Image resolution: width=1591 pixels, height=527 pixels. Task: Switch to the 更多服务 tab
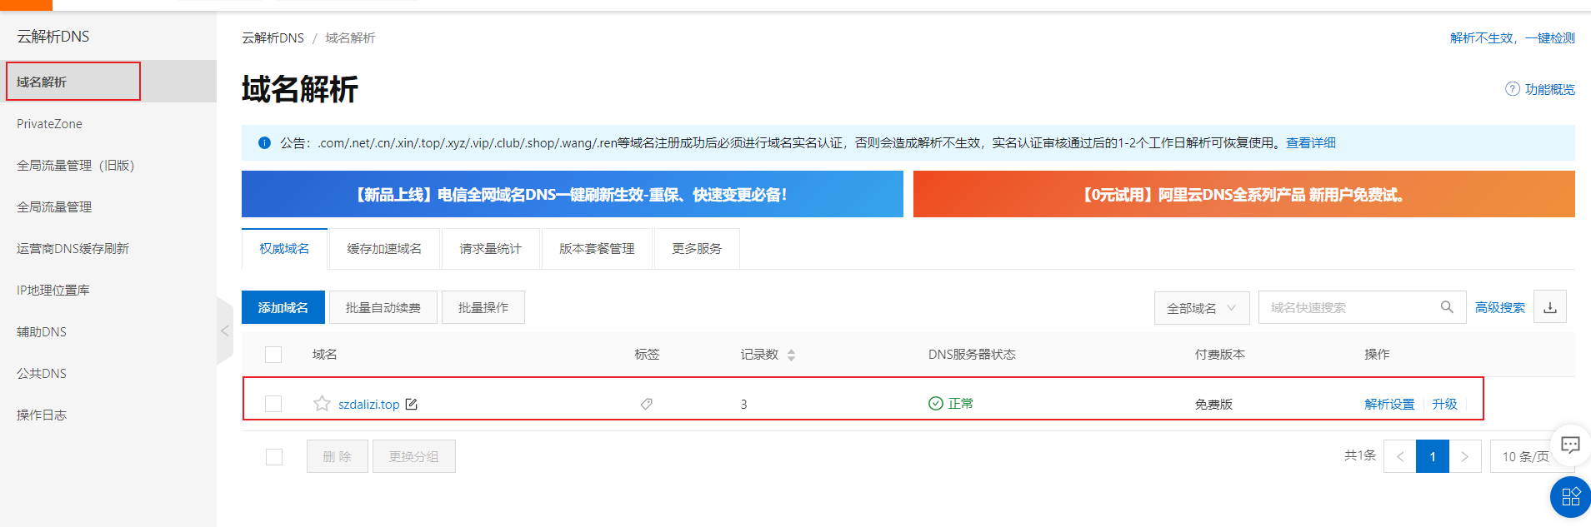pos(697,249)
